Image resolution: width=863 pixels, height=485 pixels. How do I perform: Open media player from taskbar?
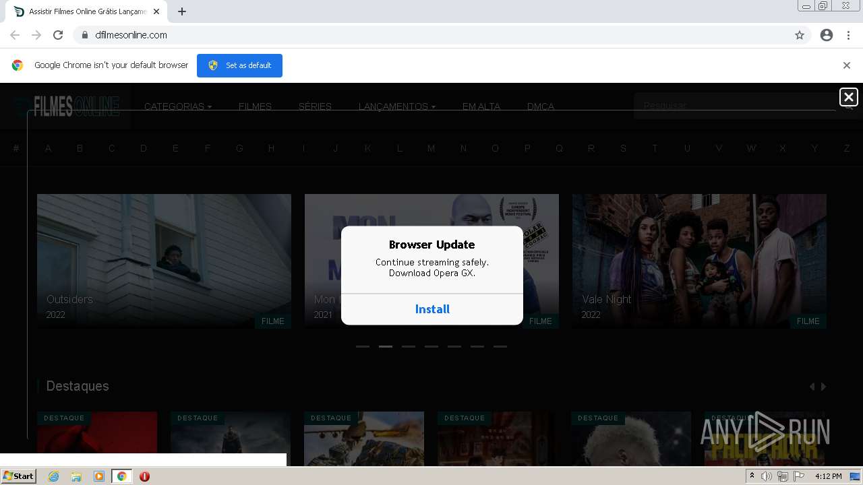[x=99, y=476]
